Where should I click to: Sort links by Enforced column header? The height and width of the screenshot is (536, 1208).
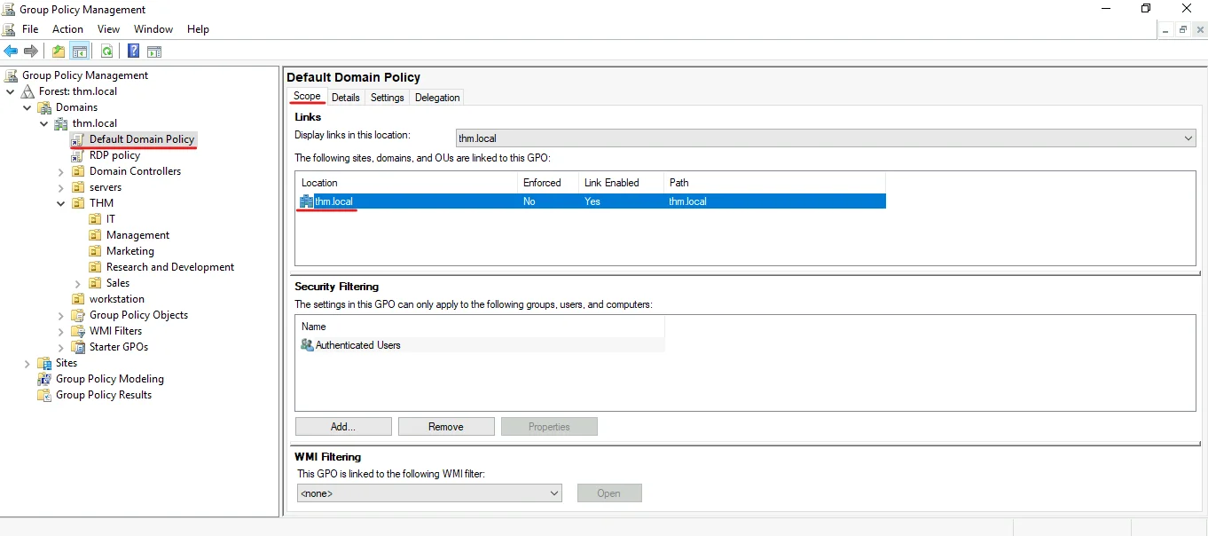pyautogui.click(x=548, y=183)
